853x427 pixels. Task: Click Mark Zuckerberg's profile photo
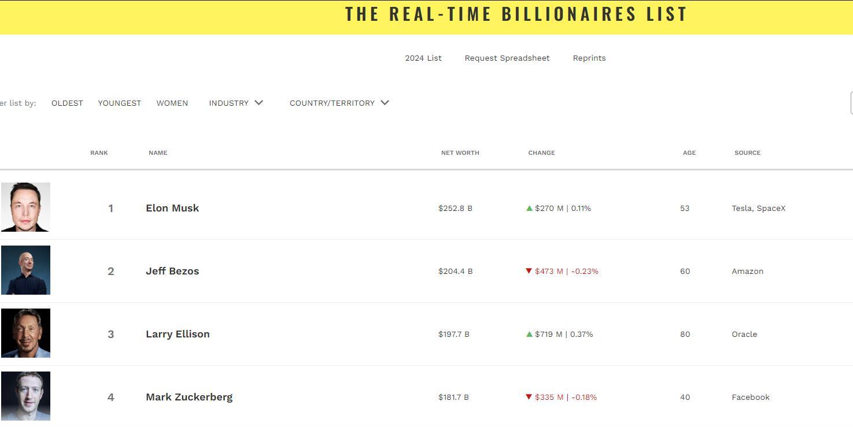pyautogui.click(x=25, y=396)
